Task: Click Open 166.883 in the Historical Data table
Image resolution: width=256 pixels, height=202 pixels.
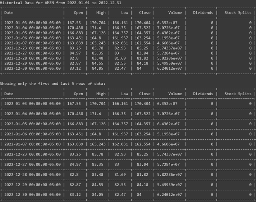Action: point(75,33)
